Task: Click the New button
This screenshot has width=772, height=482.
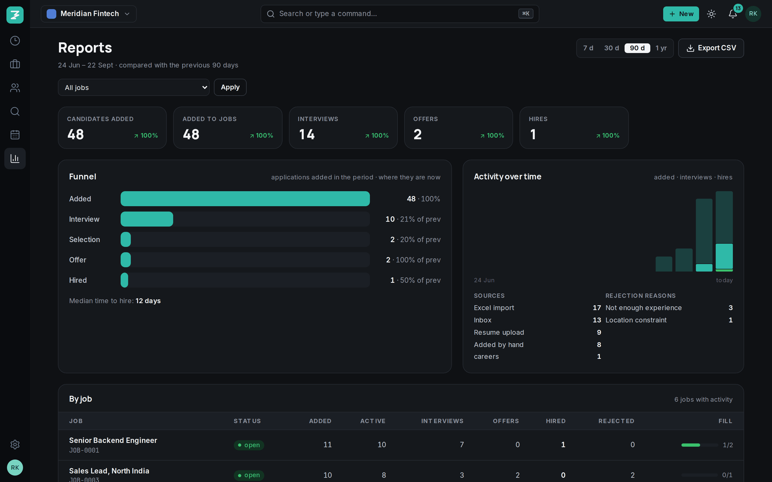Action: [x=681, y=14]
